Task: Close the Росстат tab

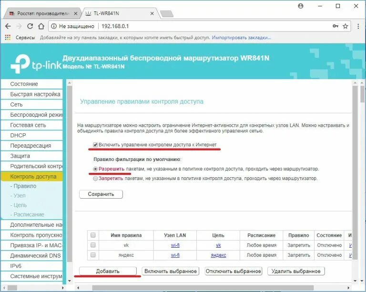Action: click(75, 13)
